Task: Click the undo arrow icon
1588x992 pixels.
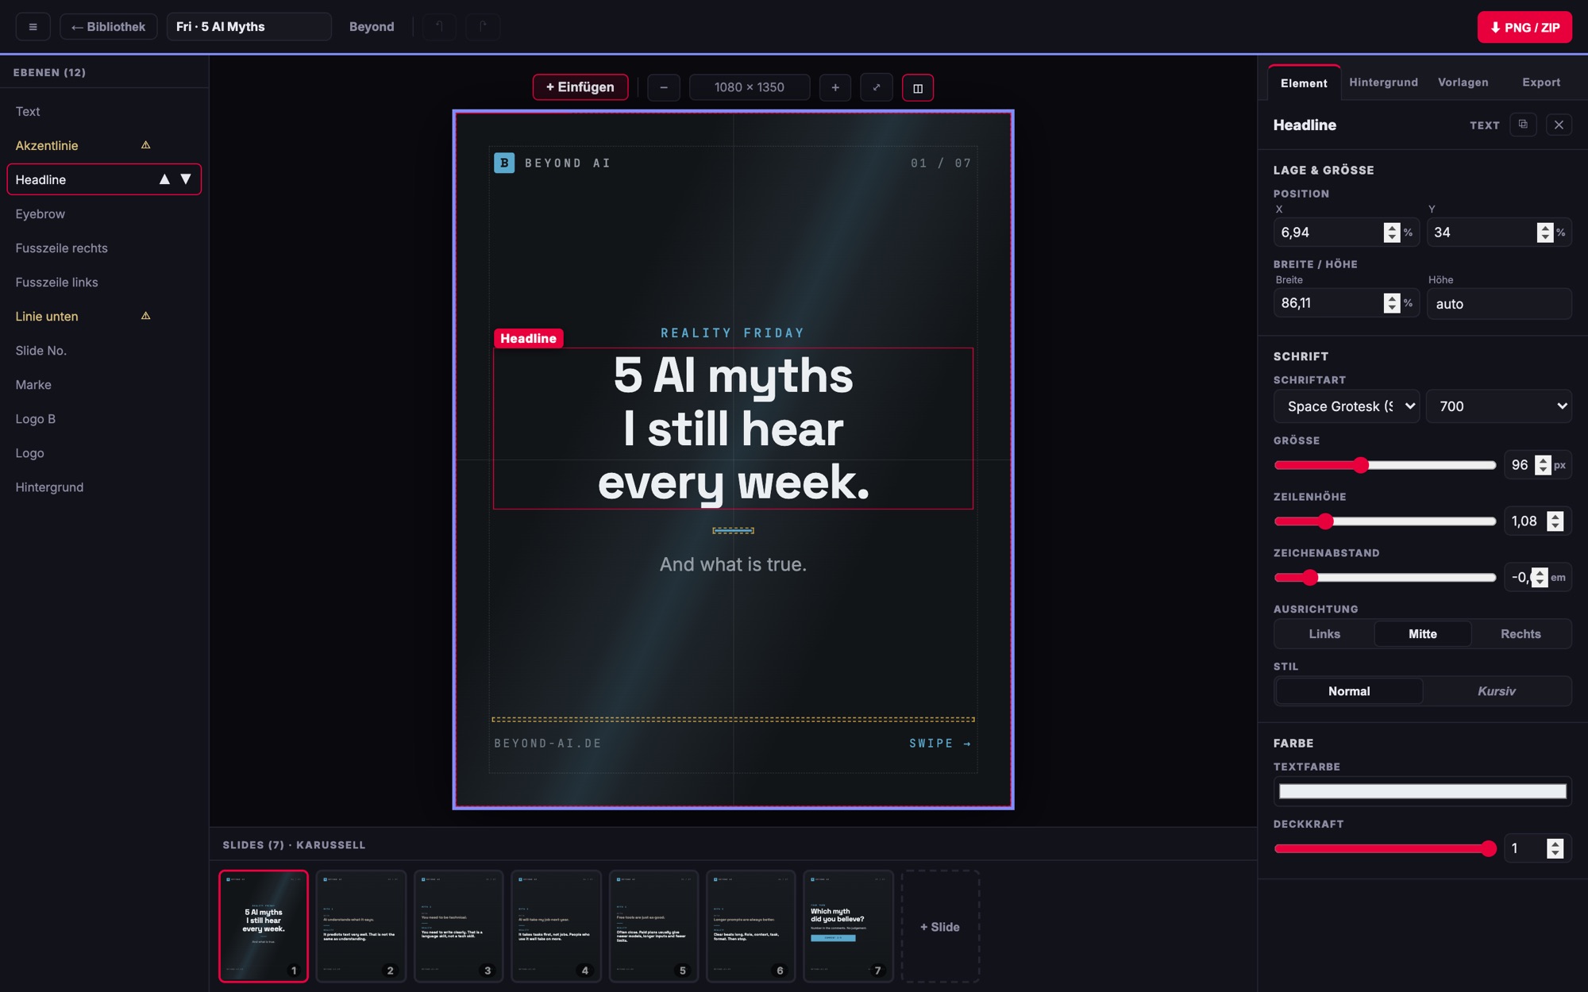Action: tap(439, 27)
